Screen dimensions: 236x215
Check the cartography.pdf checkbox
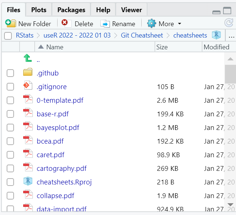10,168
